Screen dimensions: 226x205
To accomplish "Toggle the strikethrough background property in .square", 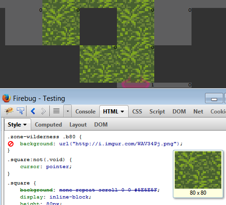I will (x=36, y=190).
